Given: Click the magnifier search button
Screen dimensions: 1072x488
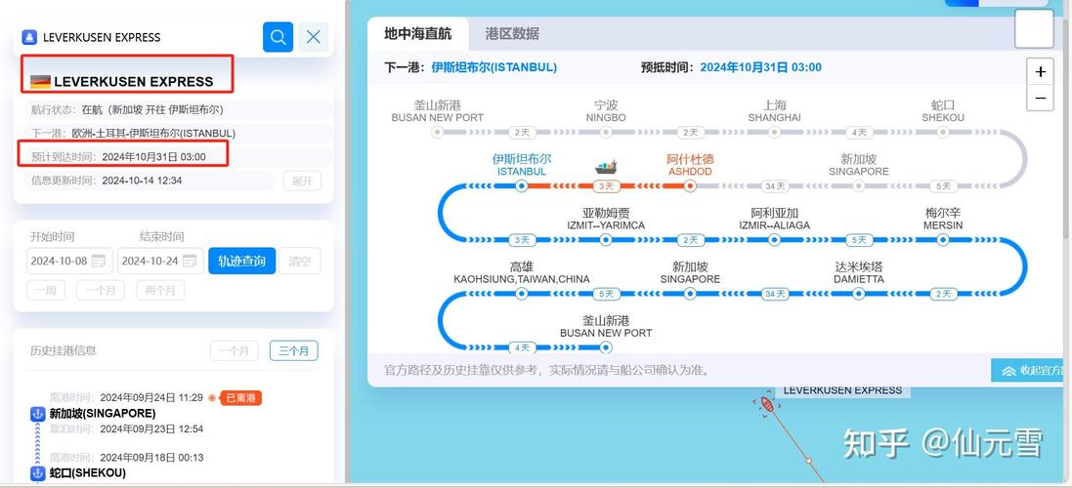Looking at the screenshot, I should (x=278, y=37).
